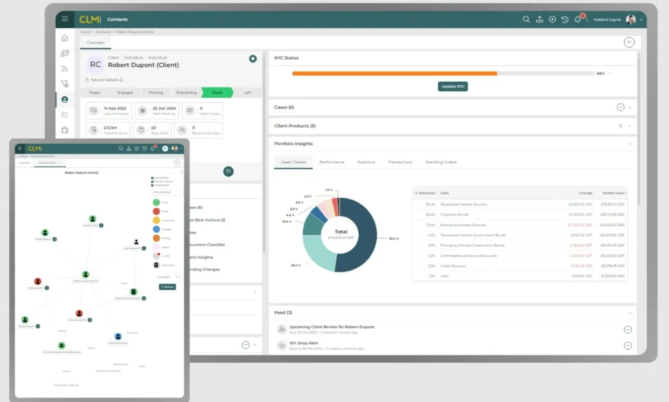This screenshot has width=669, height=402.
Task: Open the Contacts person sidebar icon
Action: (65, 100)
